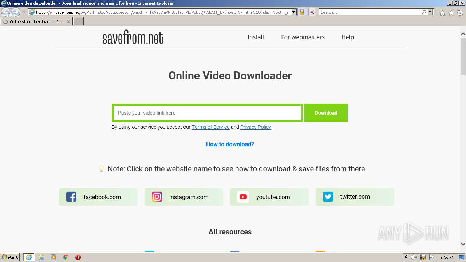Click the IE search box

370,12
